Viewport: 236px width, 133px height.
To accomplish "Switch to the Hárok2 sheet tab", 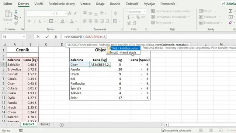I will coord(45,124).
